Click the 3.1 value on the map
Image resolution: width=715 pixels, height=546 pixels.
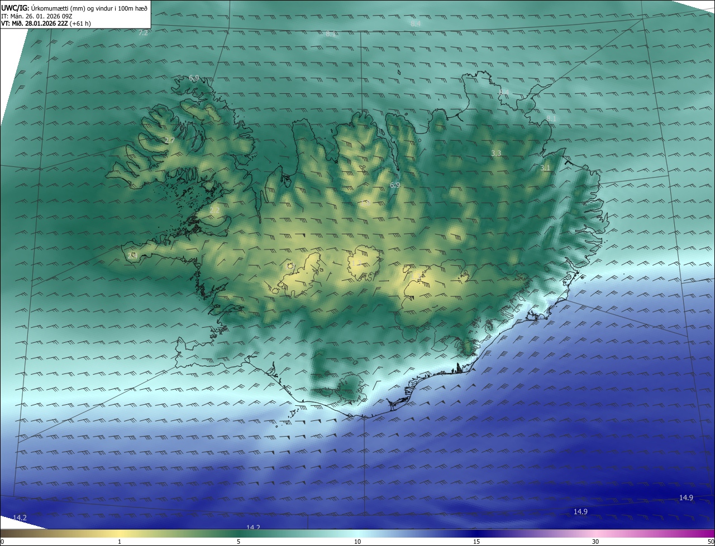(x=545, y=167)
